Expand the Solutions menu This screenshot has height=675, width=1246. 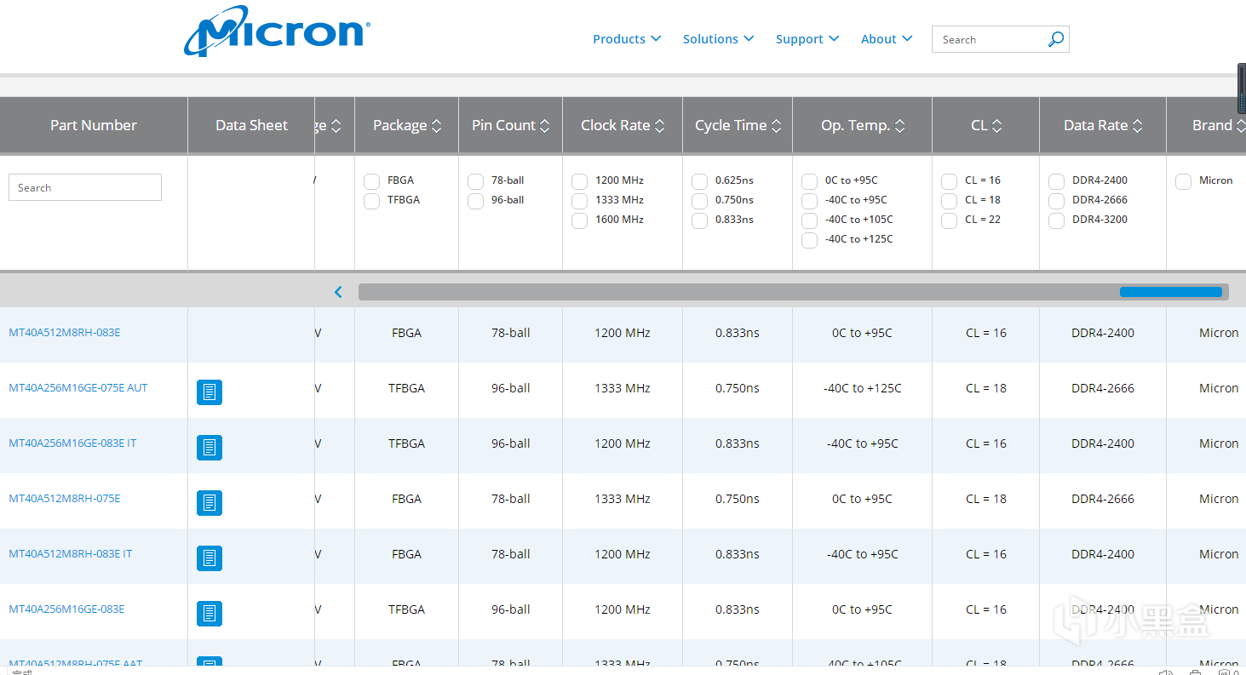pos(718,39)
